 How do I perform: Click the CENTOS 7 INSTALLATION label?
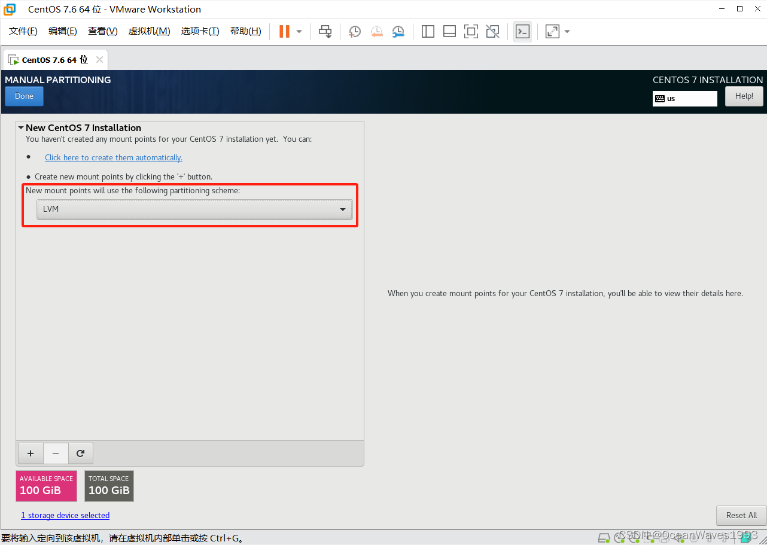(708, 80)
